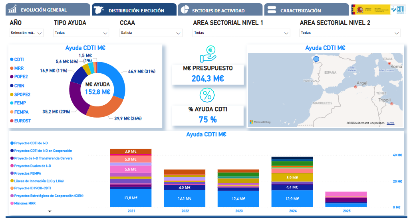Click the pie chart icon in Sectores tab

click(x=185, y=10)
